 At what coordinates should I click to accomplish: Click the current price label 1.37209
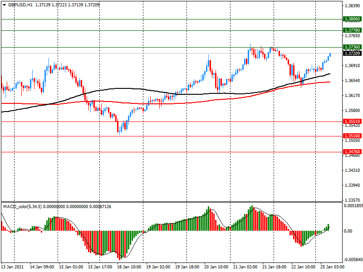pyautogui.click(x=352, y=53)
